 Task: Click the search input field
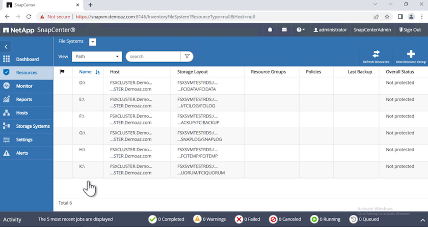(153, 56)
